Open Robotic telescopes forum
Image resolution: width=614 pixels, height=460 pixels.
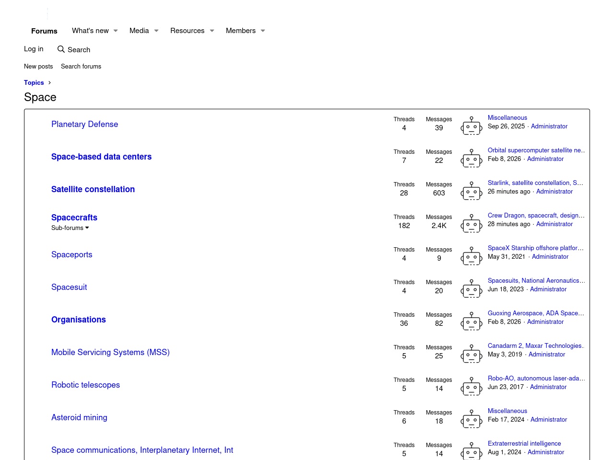tap(85, 385)
